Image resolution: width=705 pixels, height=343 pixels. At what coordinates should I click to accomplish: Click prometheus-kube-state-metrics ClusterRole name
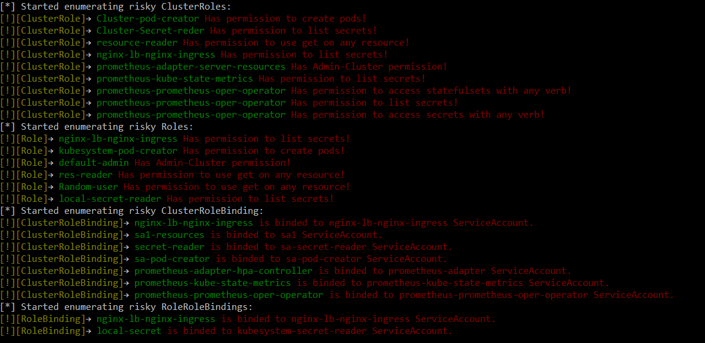[175, 79]
